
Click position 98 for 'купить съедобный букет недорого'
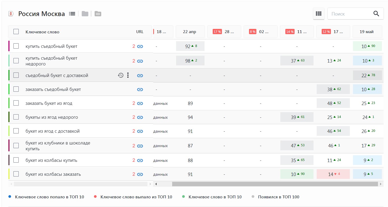coord(190,61)
